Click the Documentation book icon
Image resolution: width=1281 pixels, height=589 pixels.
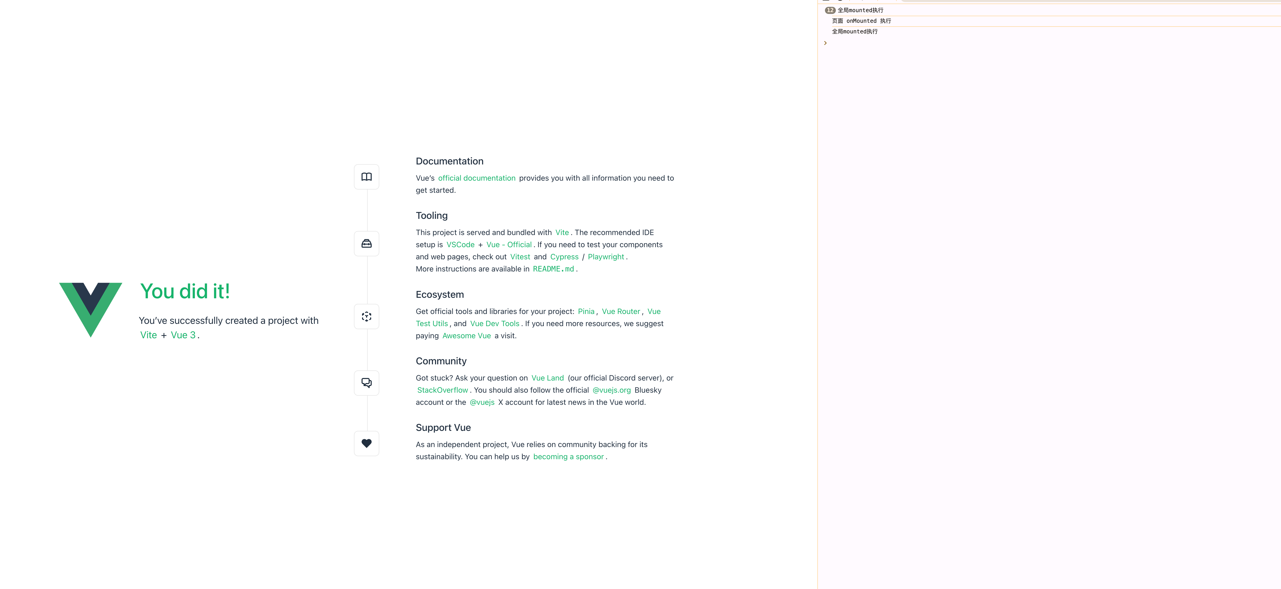(367, 177)
